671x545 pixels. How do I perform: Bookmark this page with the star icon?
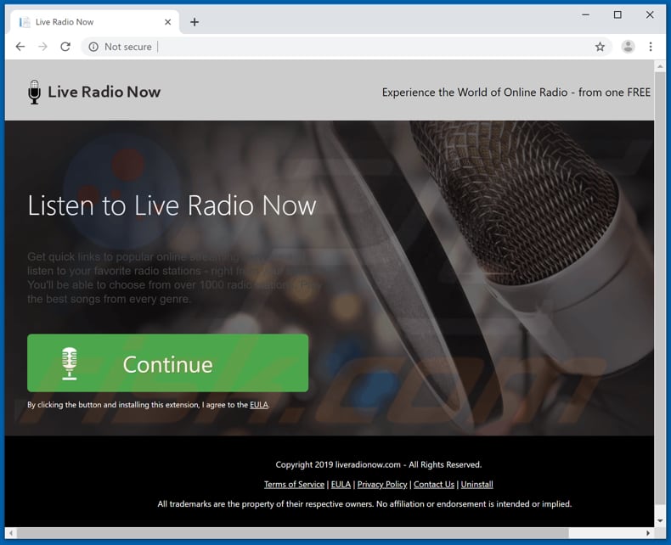coord(600,47)
